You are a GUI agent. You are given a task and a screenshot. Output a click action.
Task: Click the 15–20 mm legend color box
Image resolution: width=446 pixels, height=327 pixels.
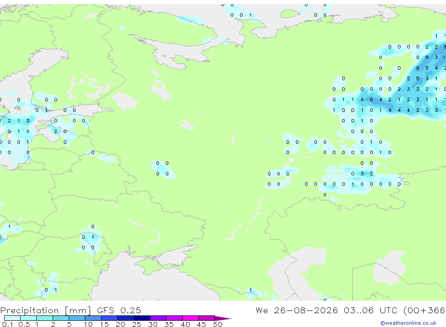(109, 318)
